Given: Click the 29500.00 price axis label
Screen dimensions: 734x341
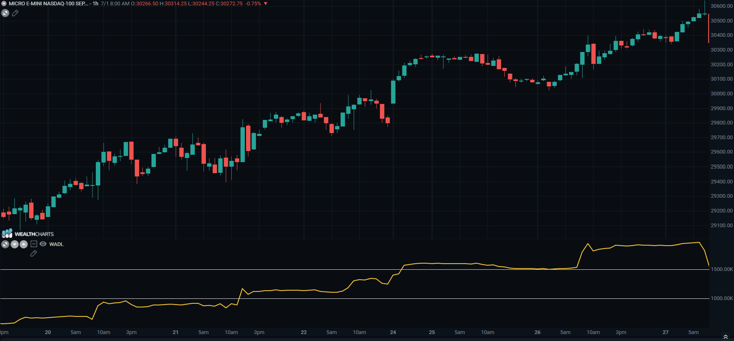Looking at the screenshot, I should (722, 167).
